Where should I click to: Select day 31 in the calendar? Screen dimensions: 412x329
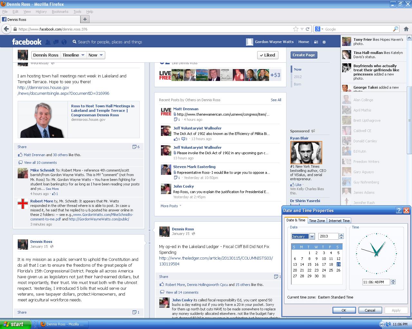point(324,276)
